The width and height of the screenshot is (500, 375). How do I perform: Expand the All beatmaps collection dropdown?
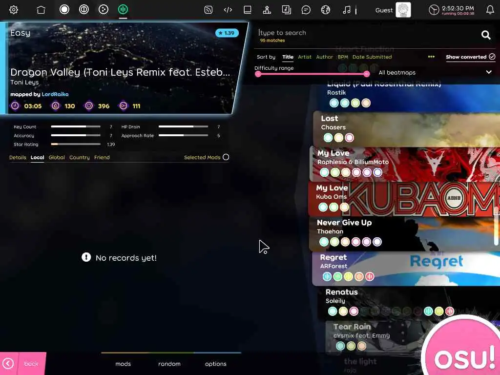435,72
